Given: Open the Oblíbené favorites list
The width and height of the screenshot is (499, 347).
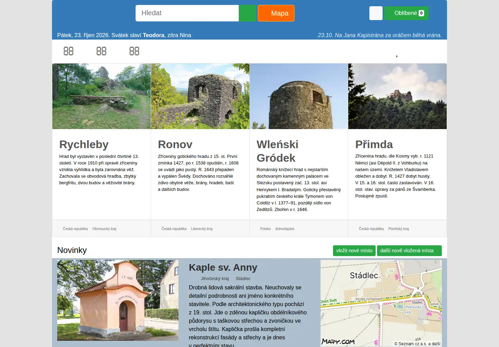Looking at the screenshot, I should (406, 13).
